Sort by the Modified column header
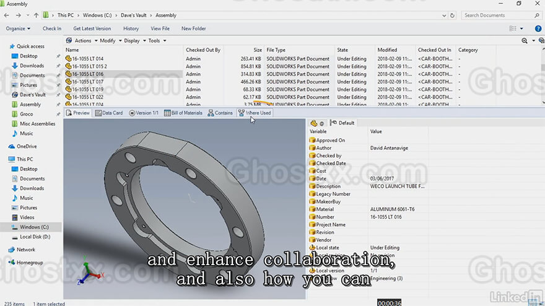545x306 pixels. pos(387,50)
